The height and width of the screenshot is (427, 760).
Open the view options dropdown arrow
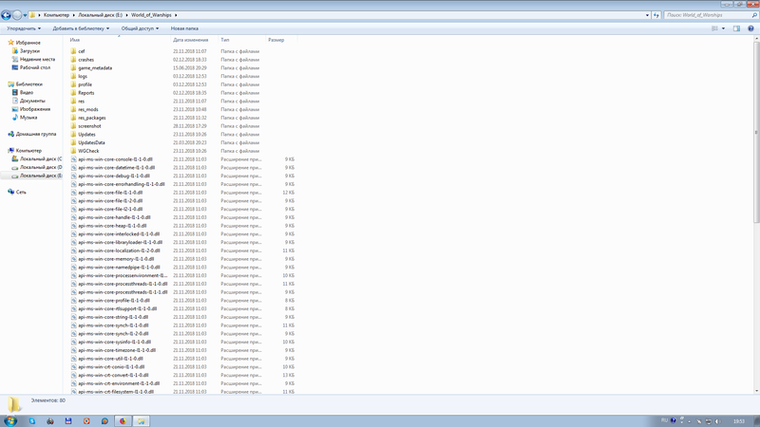click(x=723, y=28)
